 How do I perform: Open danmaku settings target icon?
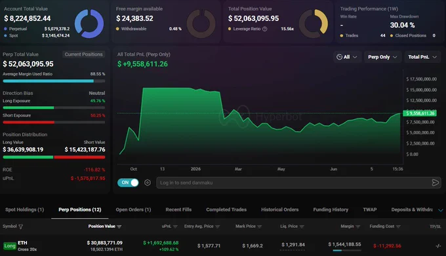(x=148, y=183)
